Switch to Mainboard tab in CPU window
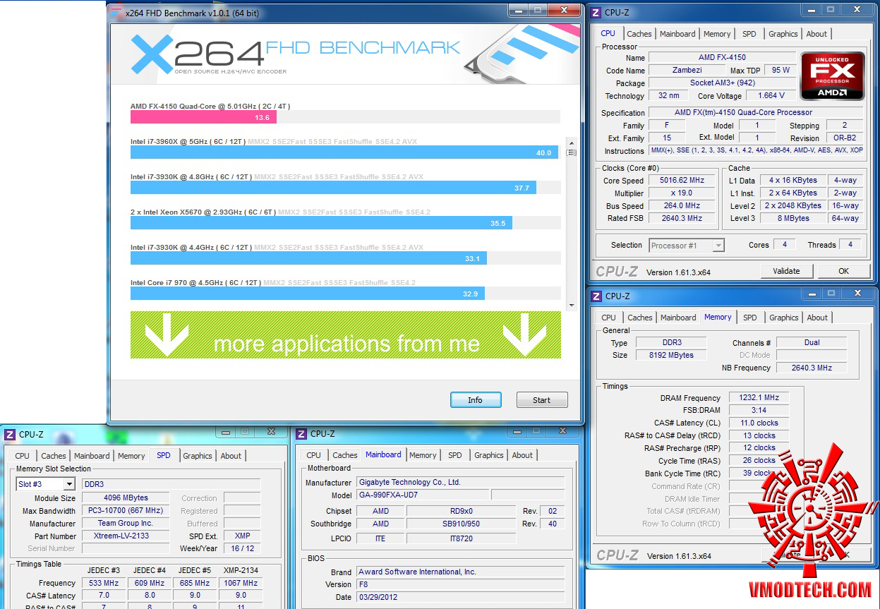This screenshot has height=609, width=880. [x=677, y=34]
